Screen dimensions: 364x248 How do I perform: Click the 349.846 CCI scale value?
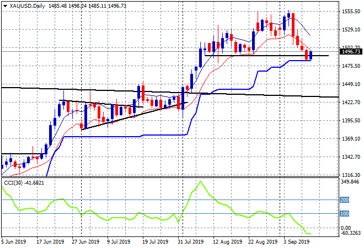(x=350, y=182)
